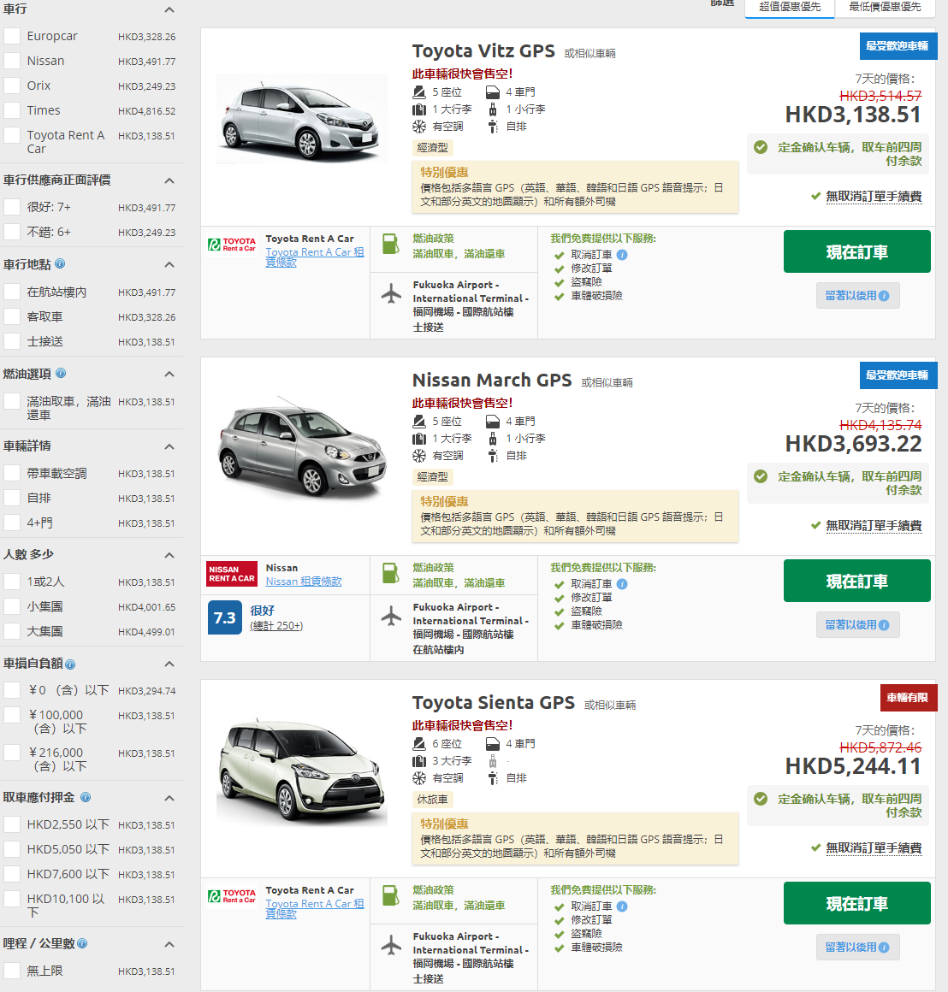
Task: Check the 在航站樓內 location filter
Action: (x=12, y=292)
